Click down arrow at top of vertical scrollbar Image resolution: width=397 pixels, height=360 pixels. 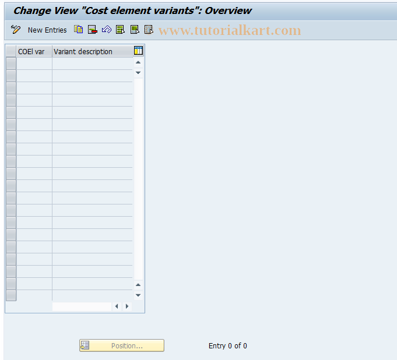[x=138, y=73]
